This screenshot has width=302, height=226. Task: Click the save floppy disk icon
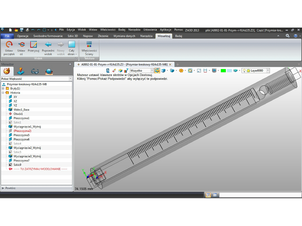[22, 30]
